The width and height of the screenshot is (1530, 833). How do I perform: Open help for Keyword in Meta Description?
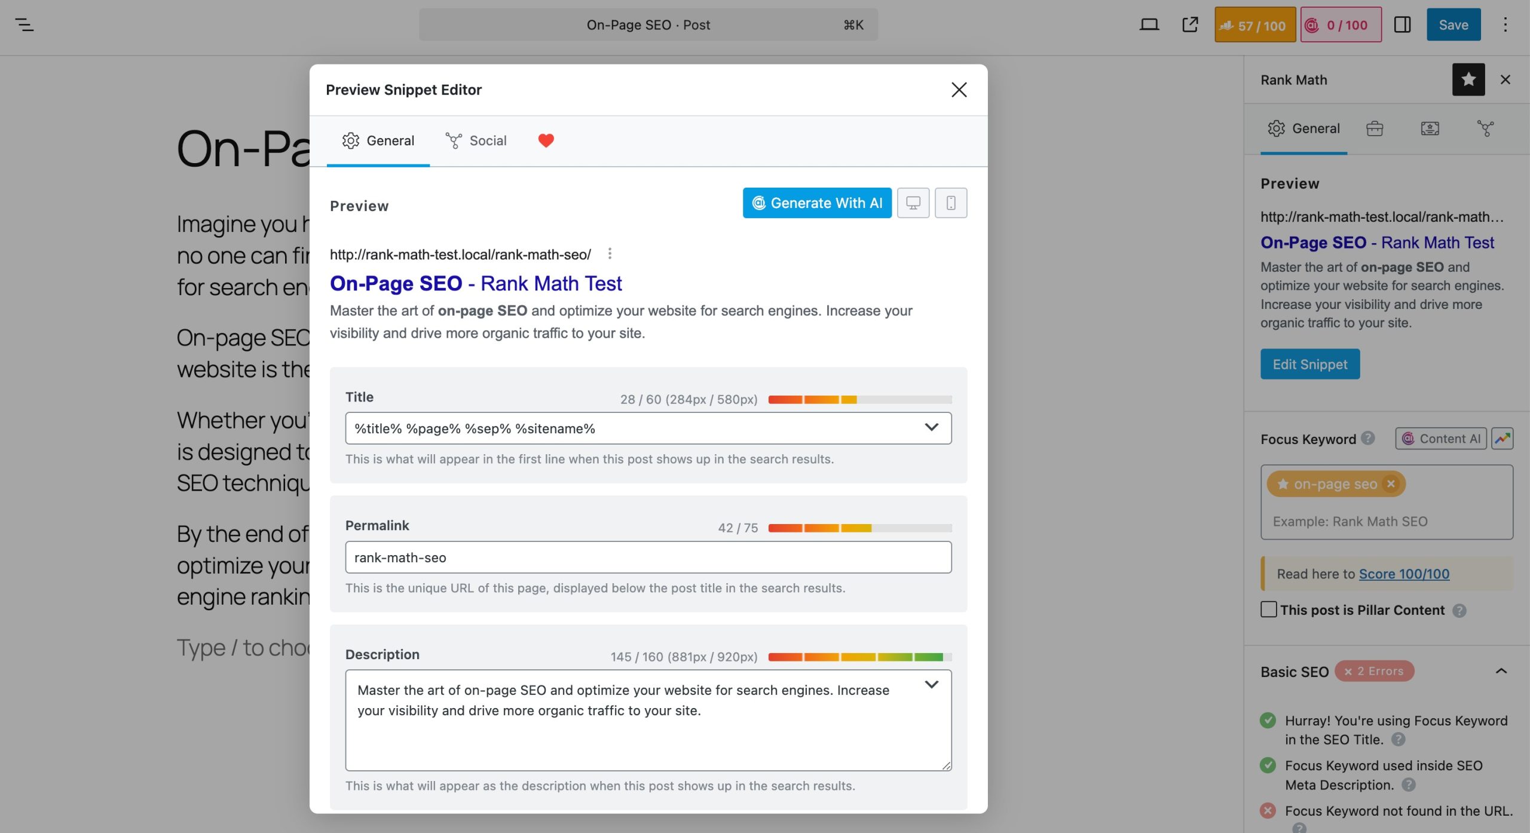pos(1408,785)
